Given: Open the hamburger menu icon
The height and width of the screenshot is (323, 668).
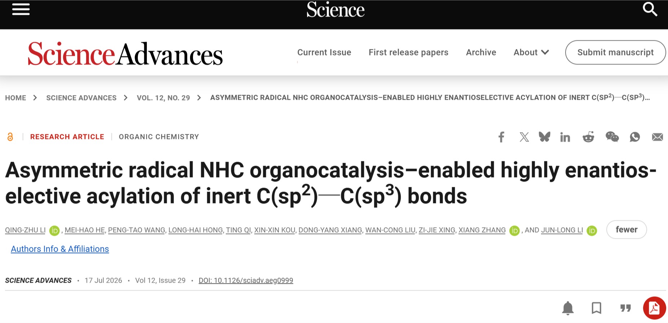Looking at the screenshot, I should point(21,9).
